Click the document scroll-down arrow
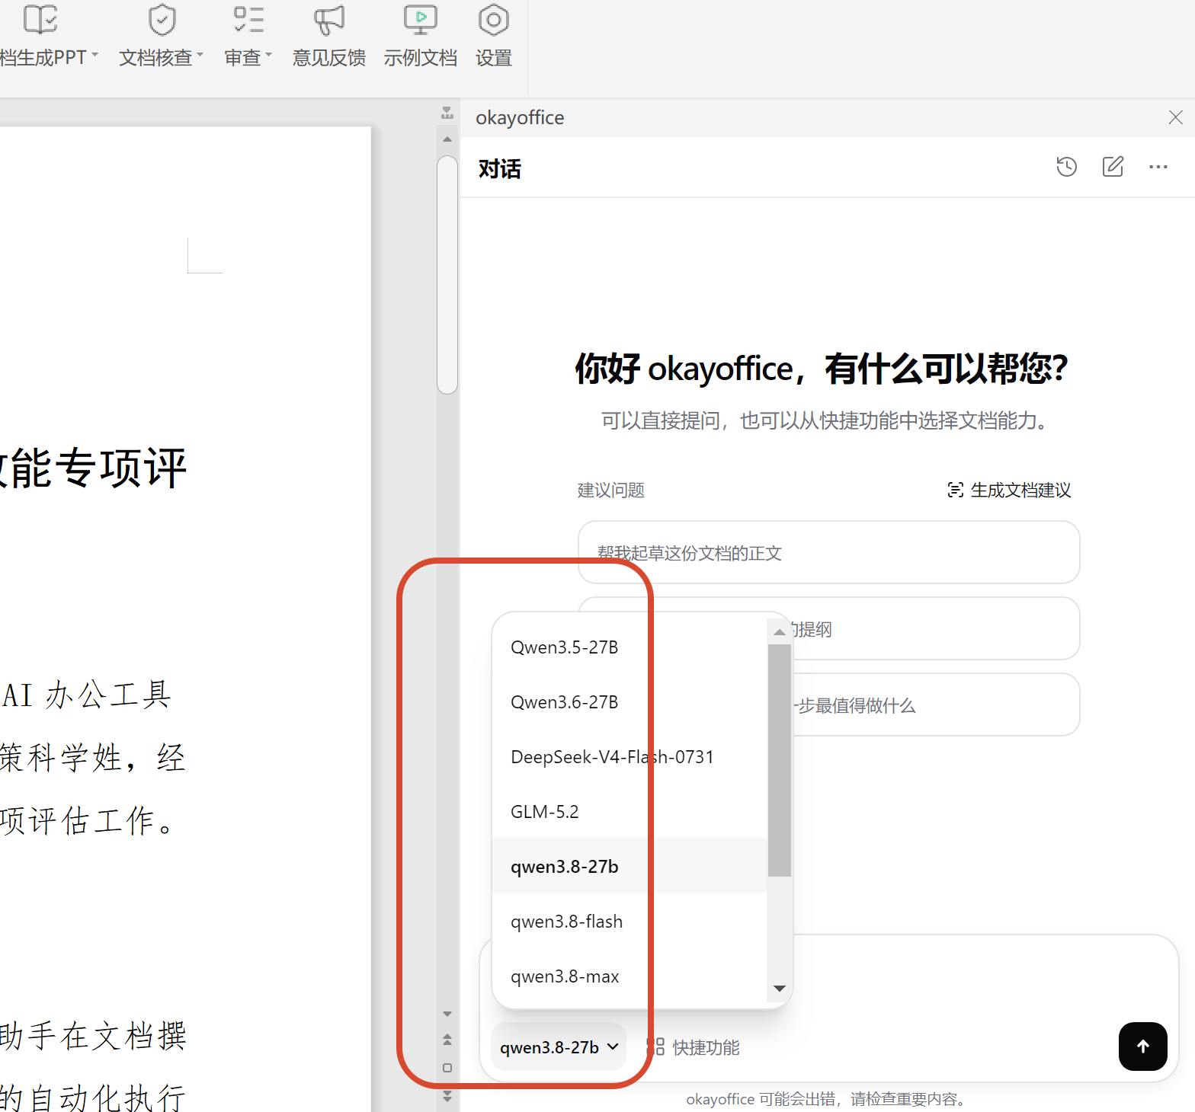Image resolution: width=1195 pixels, height=1112 pixels. click(x=447, y=1014)
